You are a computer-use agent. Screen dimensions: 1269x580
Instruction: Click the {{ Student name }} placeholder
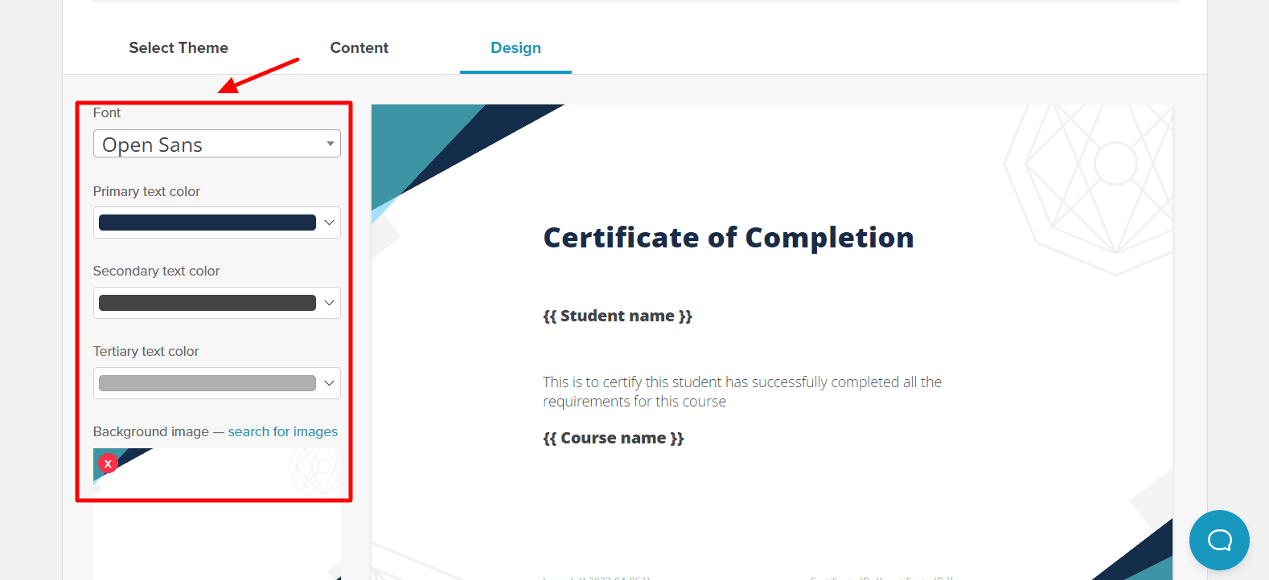point(617,316)
